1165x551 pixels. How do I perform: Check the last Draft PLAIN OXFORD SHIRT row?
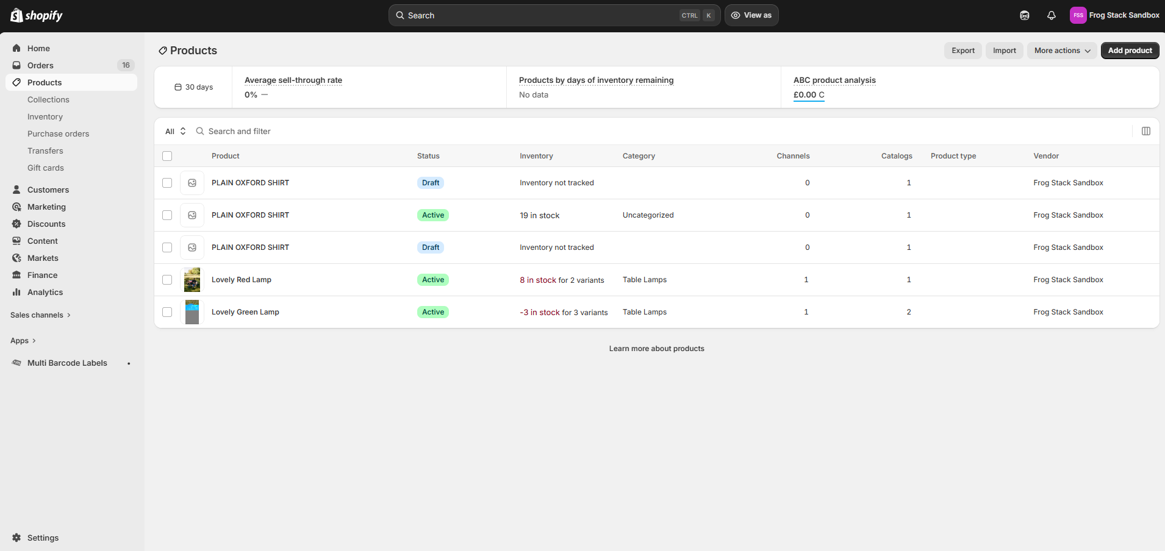167,247
